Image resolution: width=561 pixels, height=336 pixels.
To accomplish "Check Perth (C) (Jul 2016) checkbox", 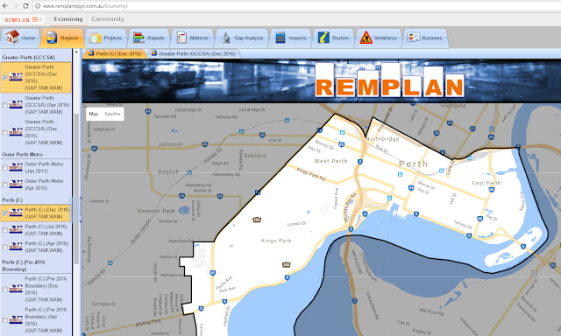I will [x=4, y=230].
